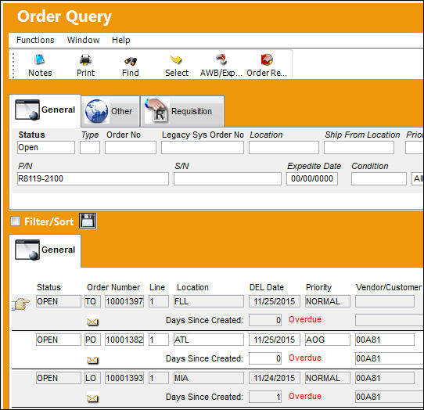Open the Notes toolbar icon
Image resolution: width=424 pixels, height=410 pixels.
tap(39, 59)
